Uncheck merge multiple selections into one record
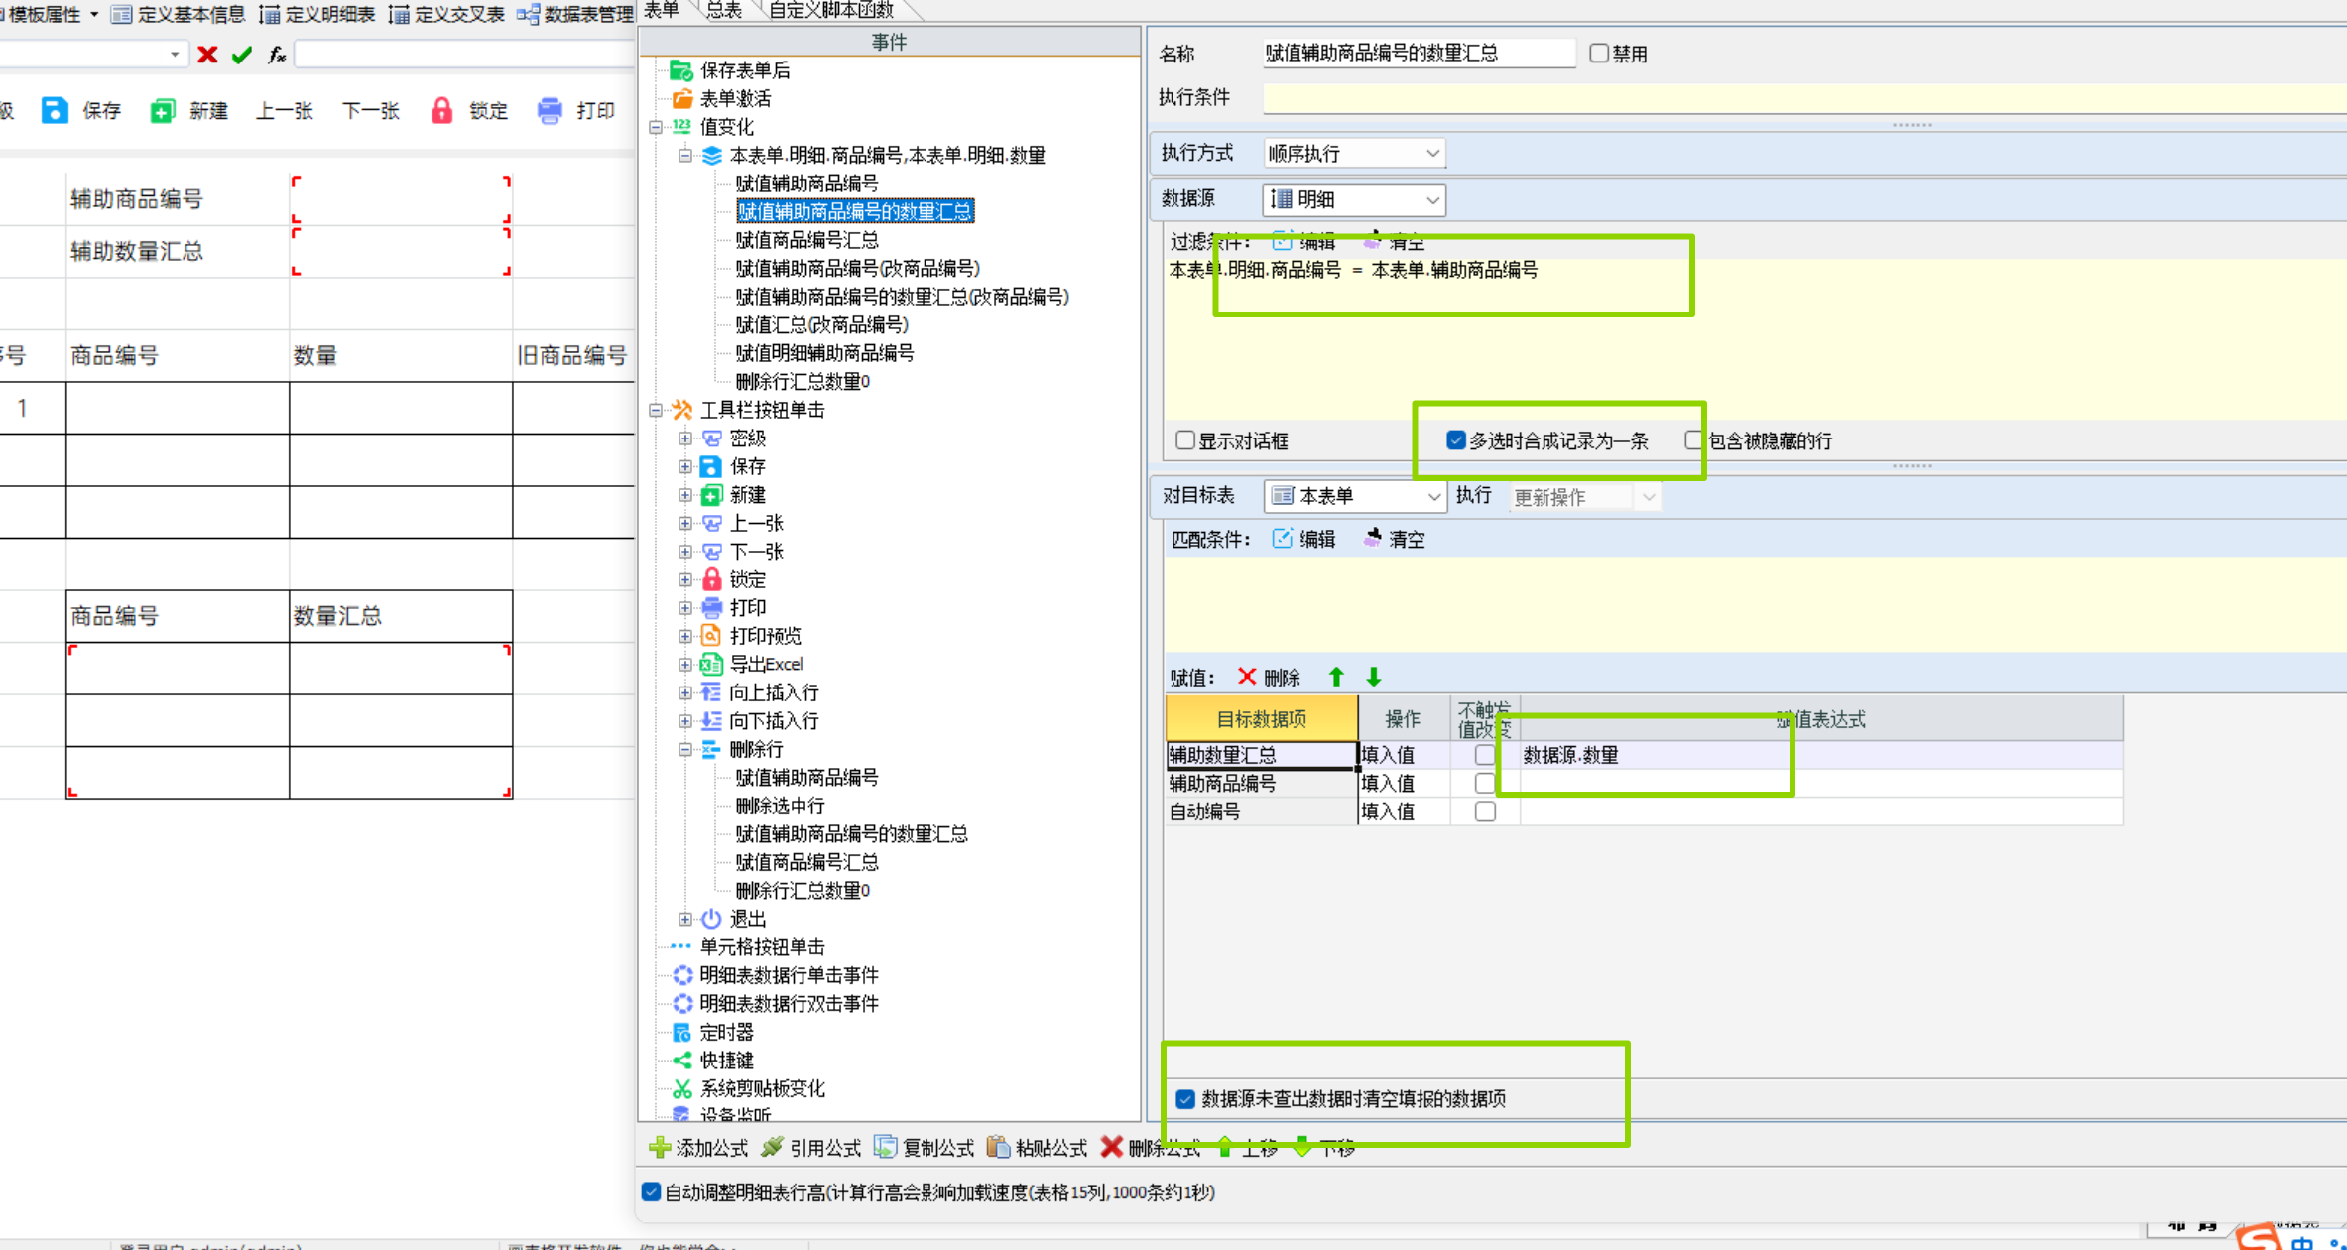 pos(1456,440)
